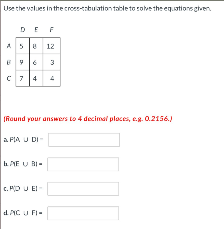Click the row label C
The height and width of the screenshot is (229, 224).
click(9, 79)
